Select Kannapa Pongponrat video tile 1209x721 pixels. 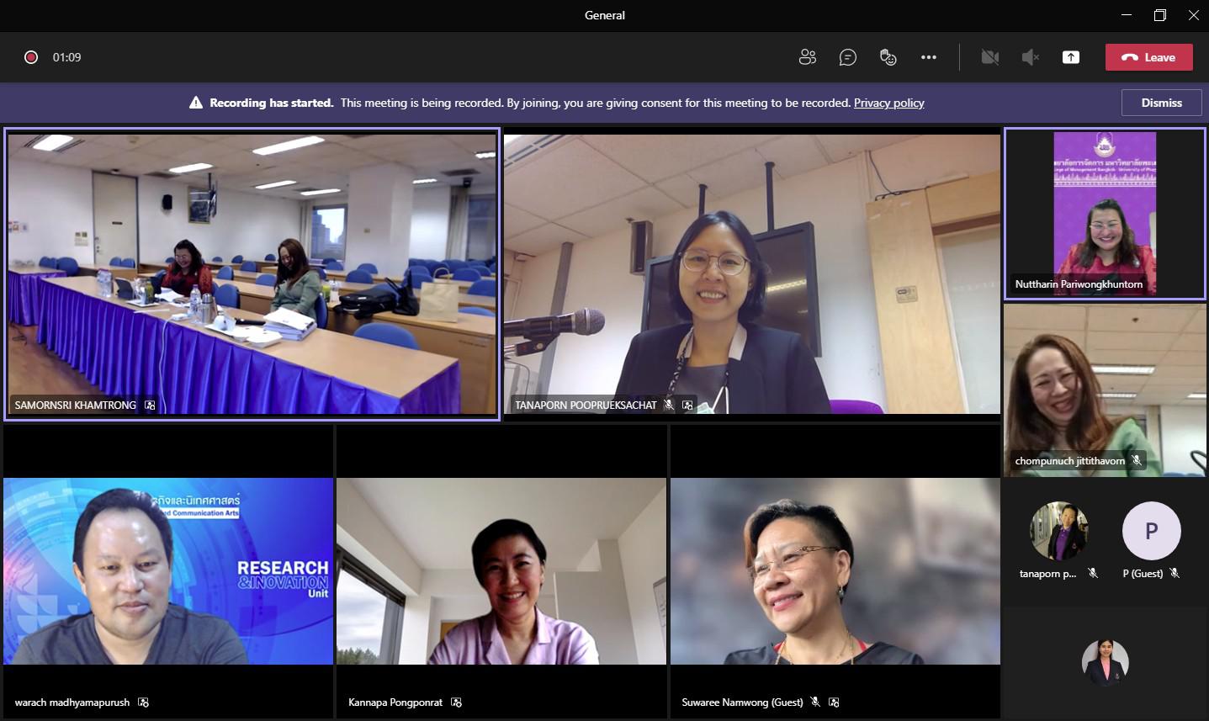pos(501,571)
